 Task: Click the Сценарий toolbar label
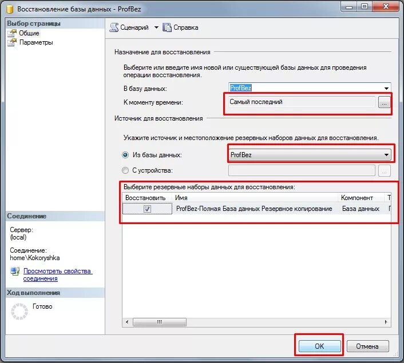(x=134, y=27)
